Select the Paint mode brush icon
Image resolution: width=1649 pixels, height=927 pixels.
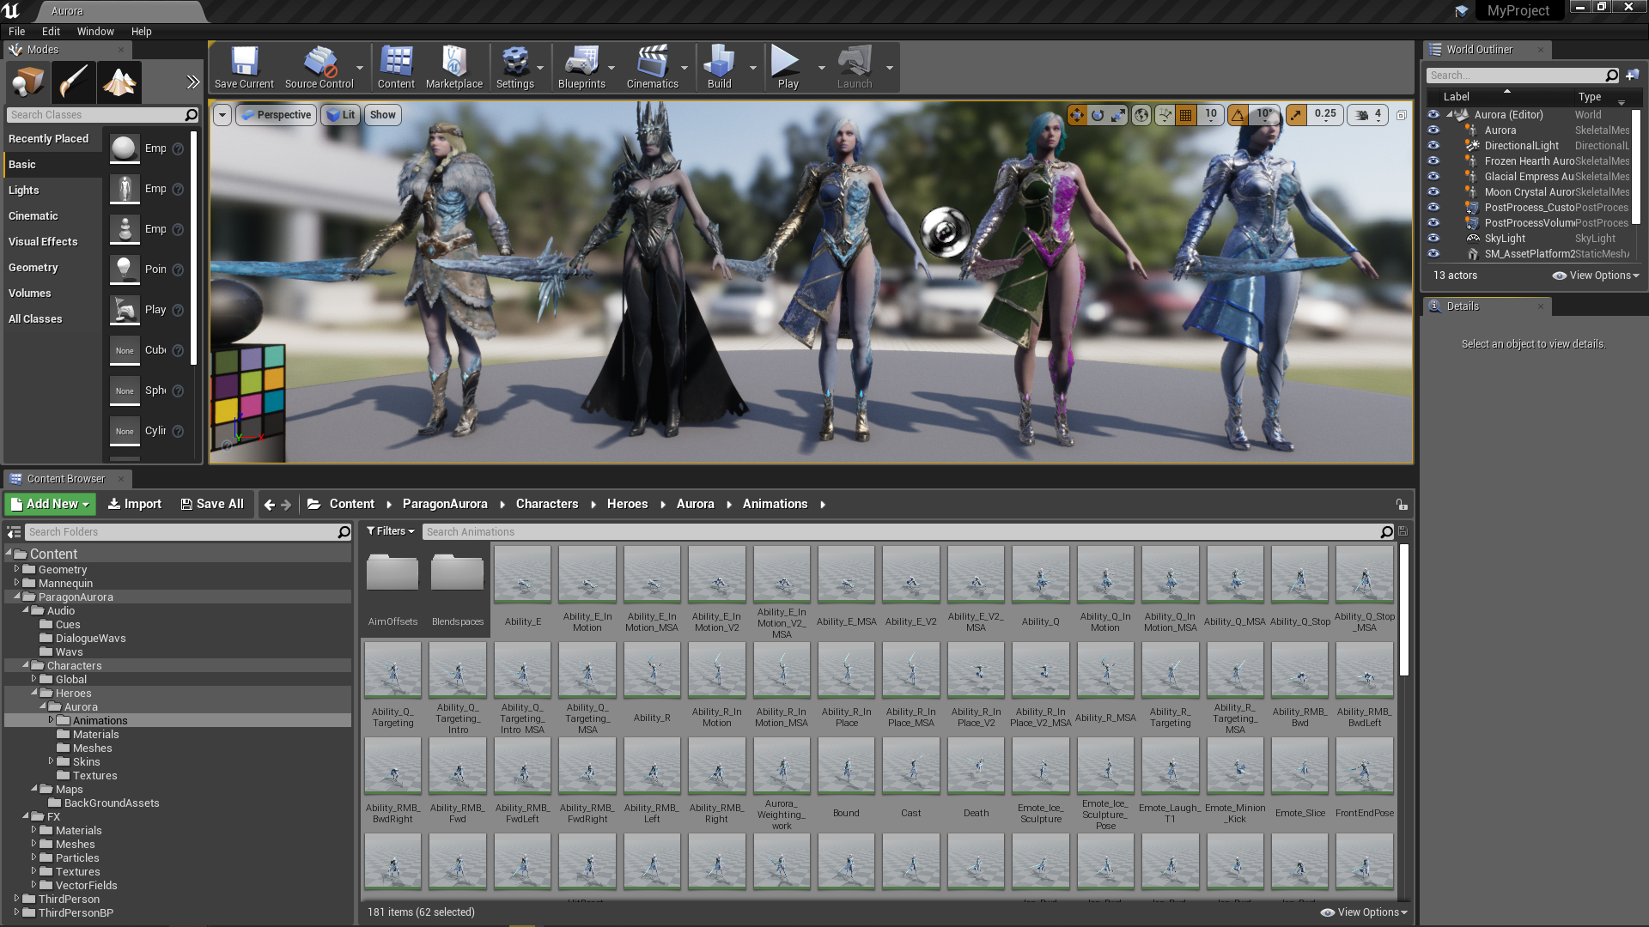click(x=73, y=82)
